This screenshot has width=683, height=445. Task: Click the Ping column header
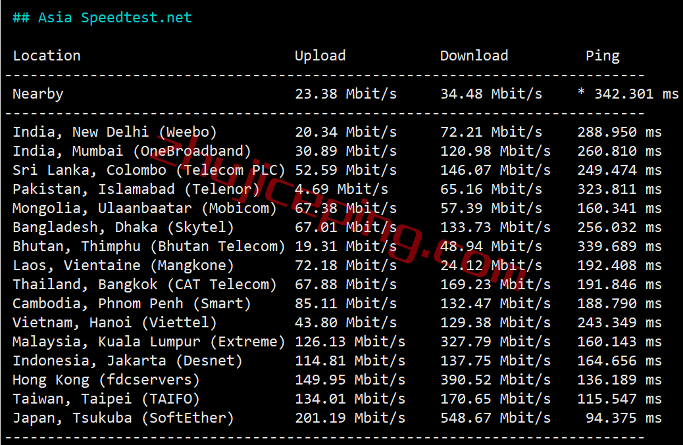coord(603,56)
